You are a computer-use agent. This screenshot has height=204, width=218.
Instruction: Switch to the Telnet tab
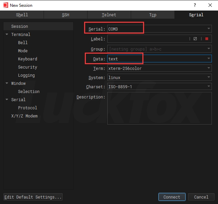pyautogui.click(x=109, y=15)
